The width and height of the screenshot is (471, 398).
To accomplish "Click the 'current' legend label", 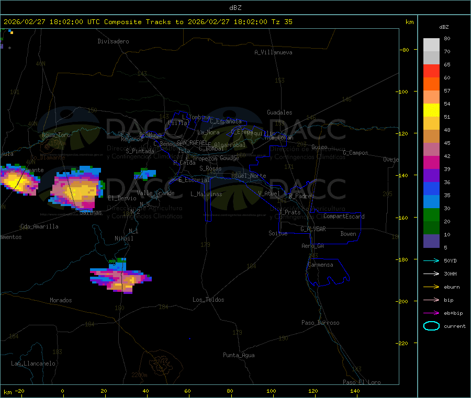I will tap(455, 326).
